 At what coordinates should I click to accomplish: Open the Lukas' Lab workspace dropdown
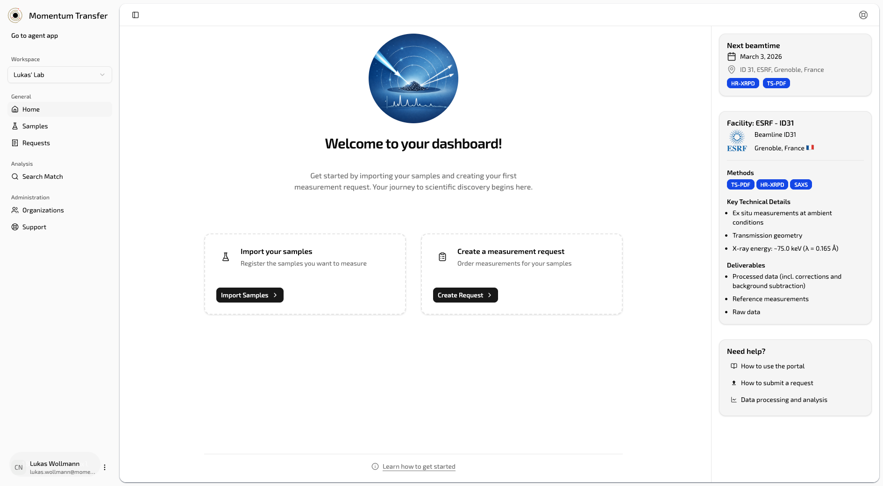tap(60, 75)
